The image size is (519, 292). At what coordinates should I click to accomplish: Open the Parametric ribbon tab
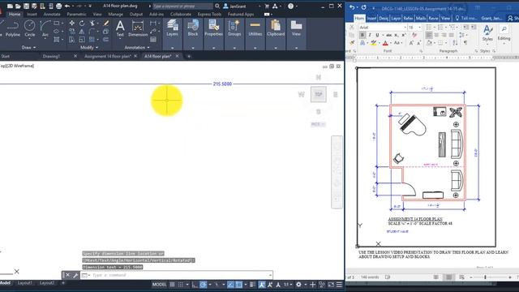point(76,15)
